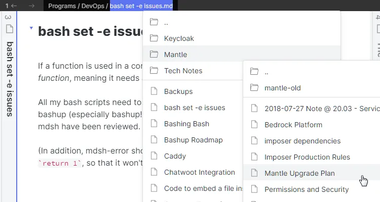The image size is (380, 202).
Task: Click the back navigation arrow
Action: pos(14,6)
